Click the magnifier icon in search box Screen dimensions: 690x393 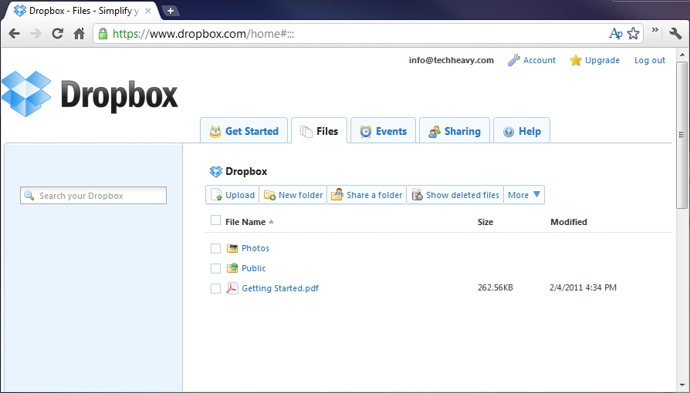click(x=29, y=195)
